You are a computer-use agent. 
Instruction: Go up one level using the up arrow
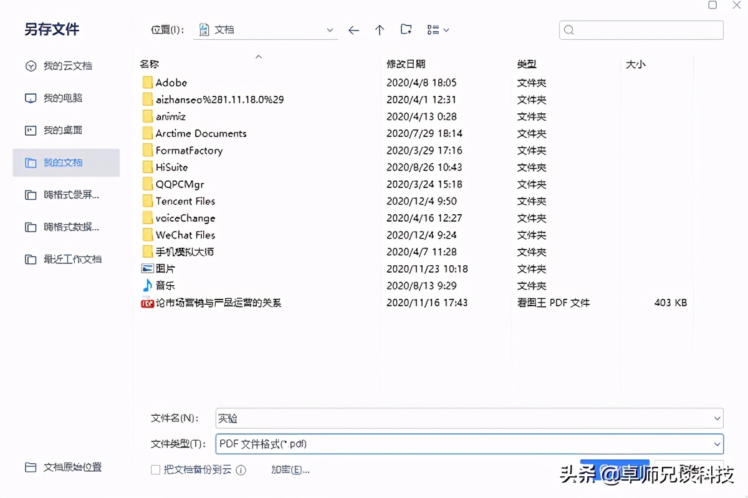coord(380,29)
